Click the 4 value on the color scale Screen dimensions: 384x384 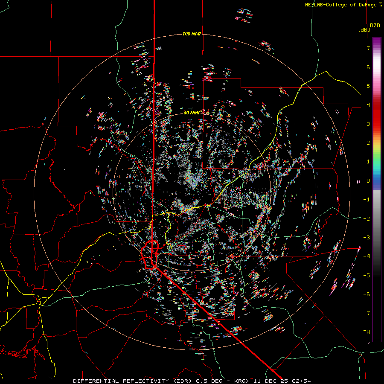point(368,105)
